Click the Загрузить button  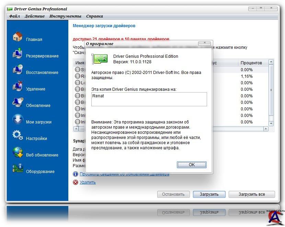(x=209, y=194)
